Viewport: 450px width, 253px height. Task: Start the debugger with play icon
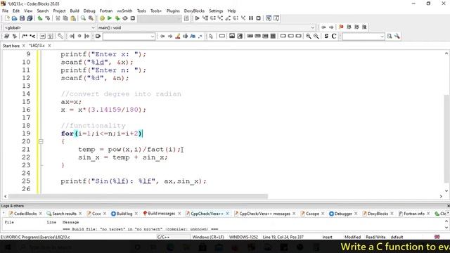[197, 18]
